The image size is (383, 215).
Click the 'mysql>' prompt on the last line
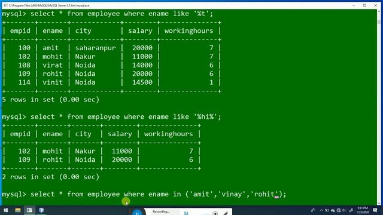point(14,194)
